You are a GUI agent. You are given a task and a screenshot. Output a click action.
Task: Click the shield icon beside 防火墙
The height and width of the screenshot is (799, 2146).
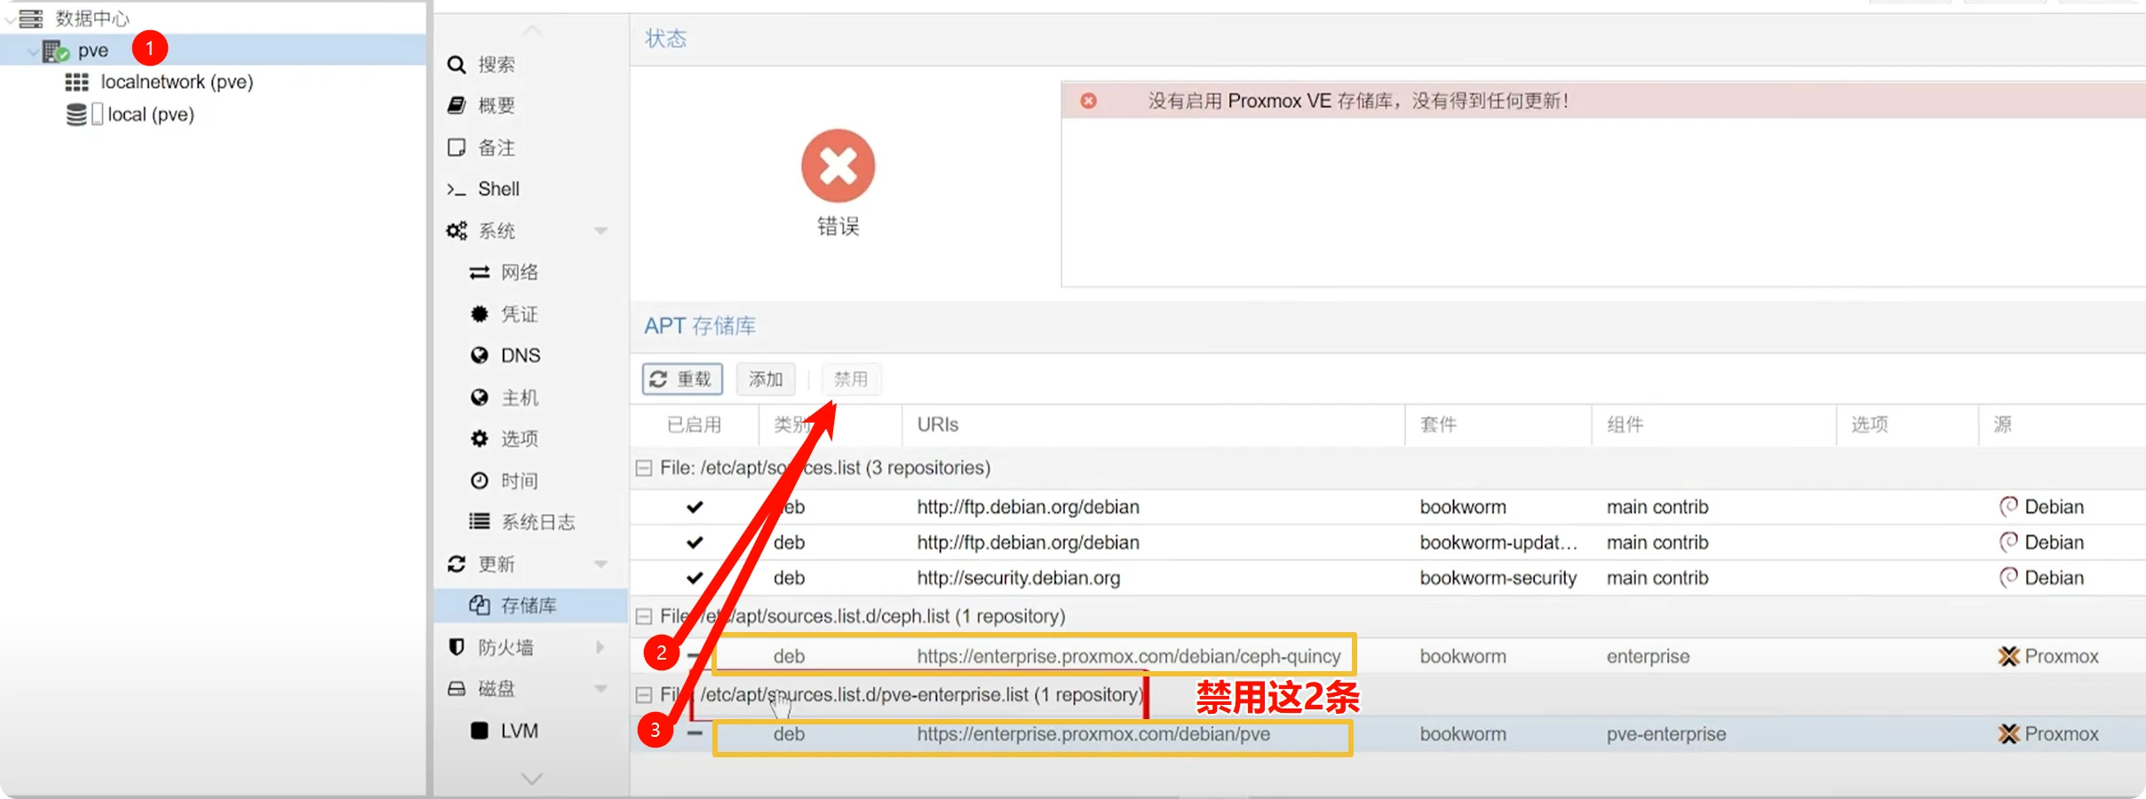(x=457, y=647)
